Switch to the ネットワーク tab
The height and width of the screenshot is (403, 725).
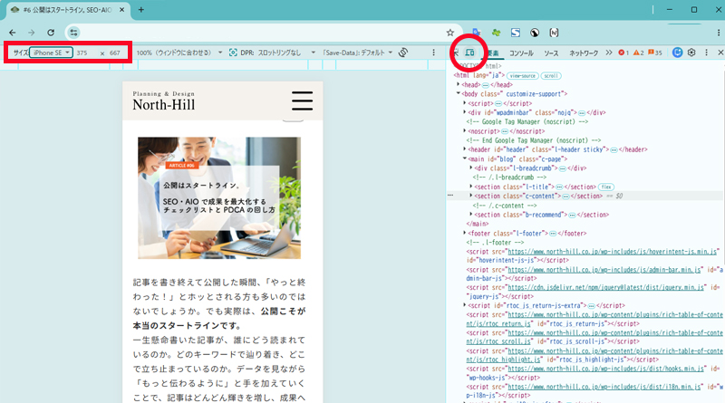[x=584, y=53]
